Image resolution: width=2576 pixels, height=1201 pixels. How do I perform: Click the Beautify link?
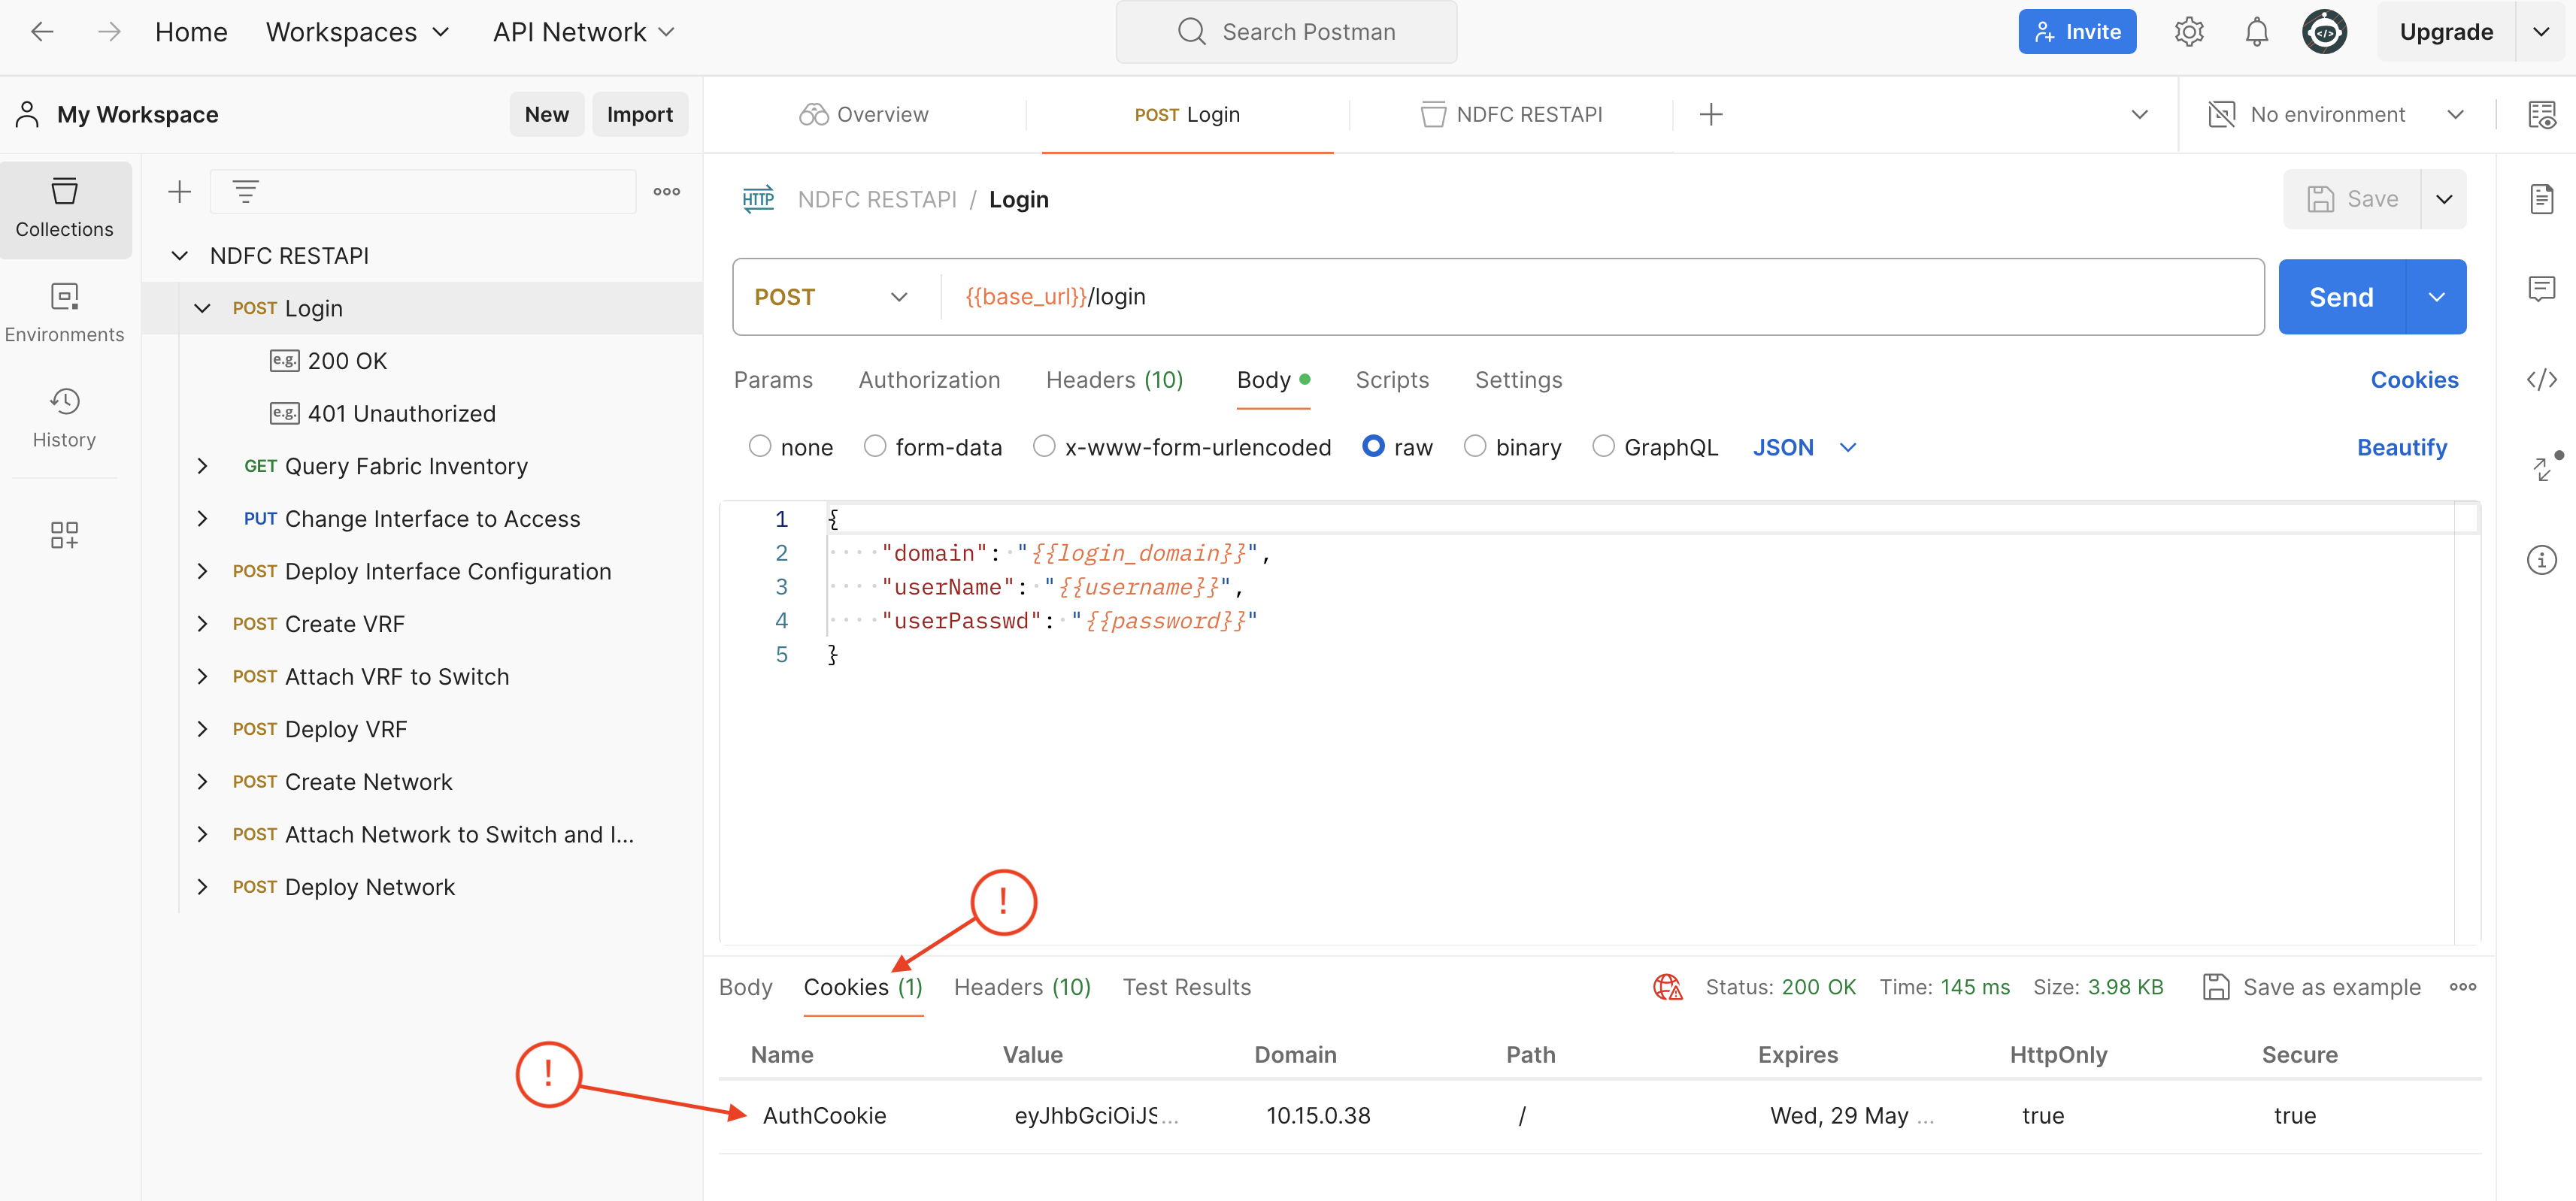(x=2402, y=448)
